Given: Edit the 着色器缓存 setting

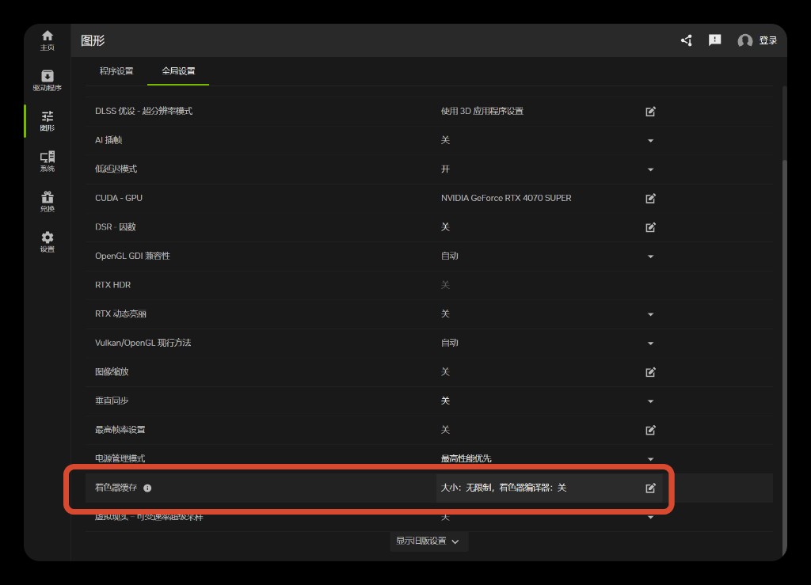Looking at the screenshot, I should 650,488.
